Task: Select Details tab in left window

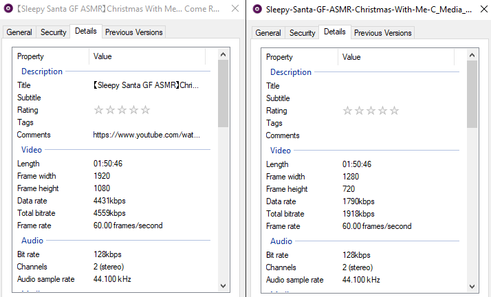Action: click(86, 31)
